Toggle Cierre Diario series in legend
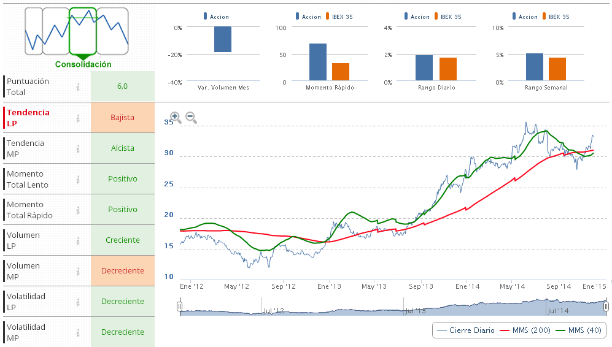Viewport: 612px width, 347px height. 465,330
